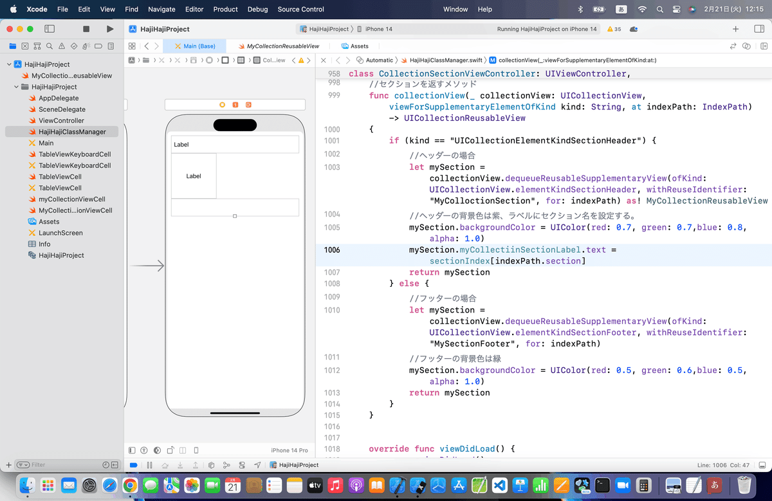
Task: Open the Product menu
Action: coord(225,9)
